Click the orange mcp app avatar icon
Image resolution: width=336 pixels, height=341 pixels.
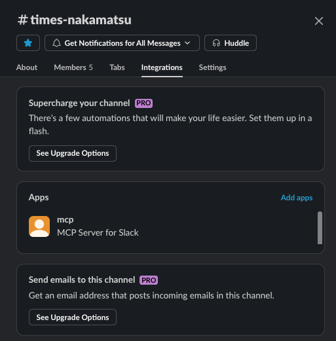click(39, 226)
